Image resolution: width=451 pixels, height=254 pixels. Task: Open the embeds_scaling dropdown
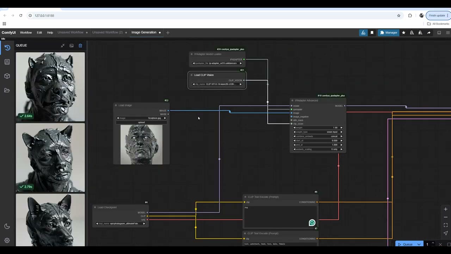click(318, 149)
